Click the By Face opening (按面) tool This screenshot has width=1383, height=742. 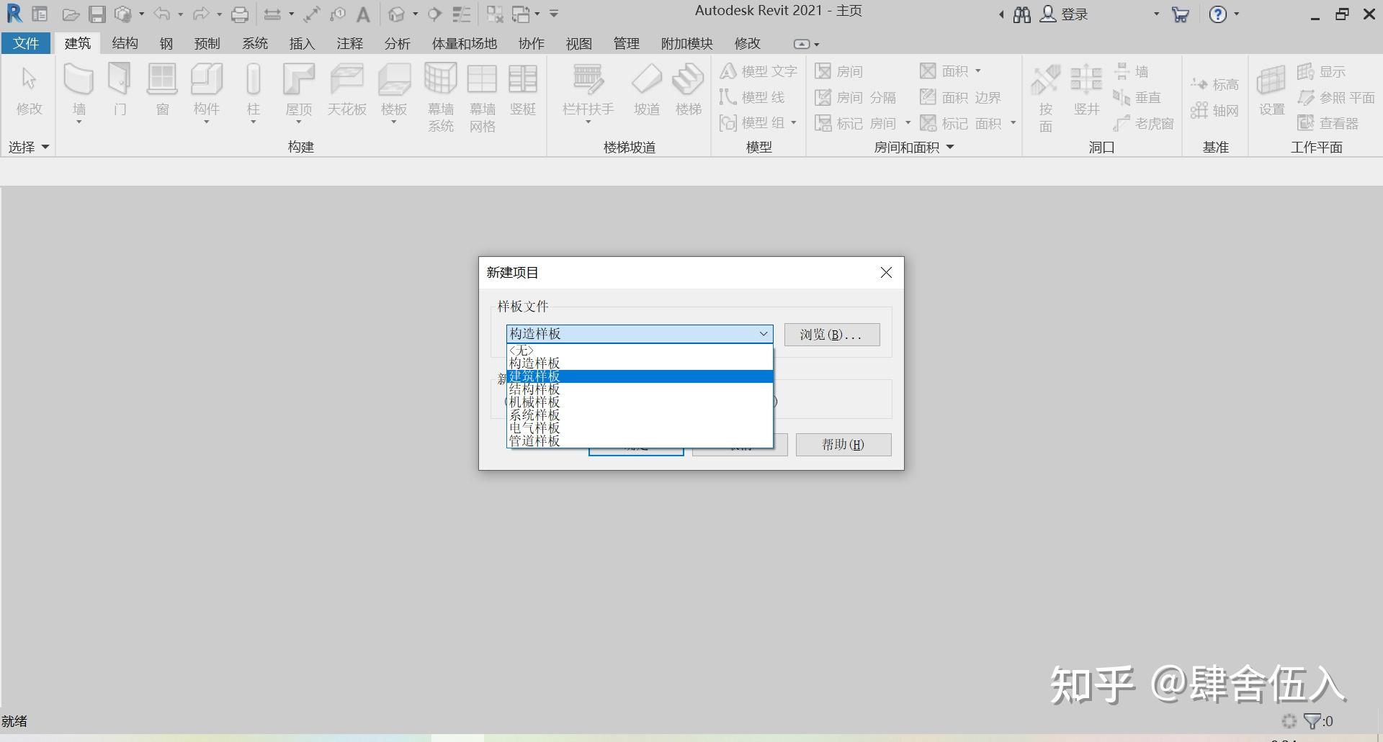(1045, 97)
